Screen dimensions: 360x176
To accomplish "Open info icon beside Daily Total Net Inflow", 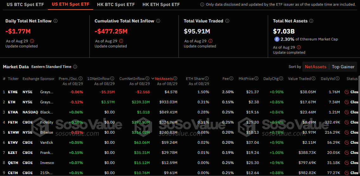I will click(55, 21).
